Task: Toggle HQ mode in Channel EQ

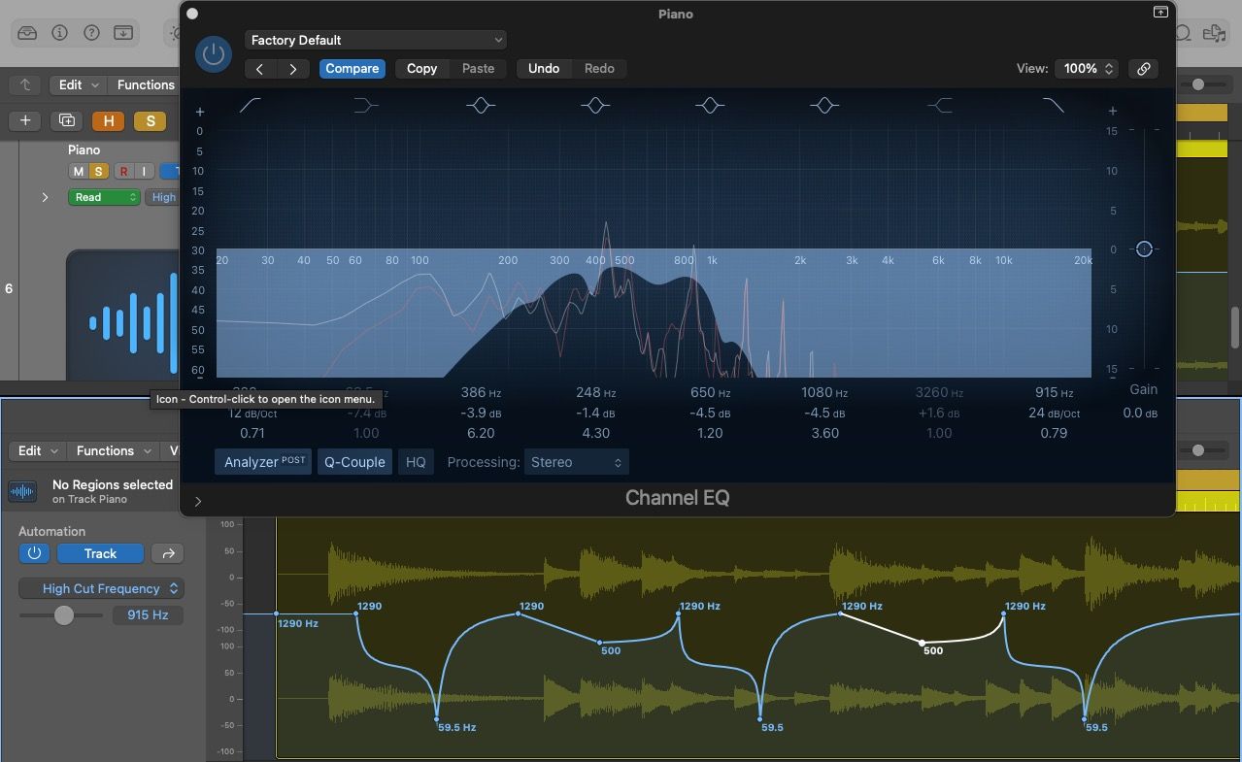Action: pyautogui.click(x=416, y=461)
